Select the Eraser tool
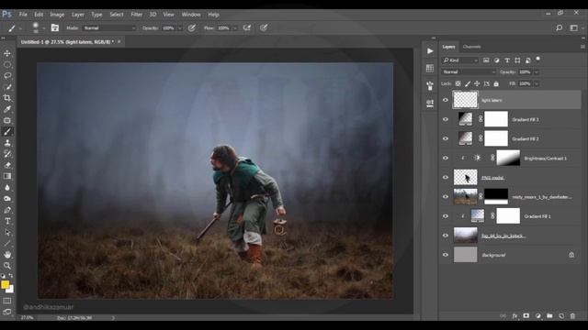Viewport: 588px width, 330px height. click(x=7, y=165)
